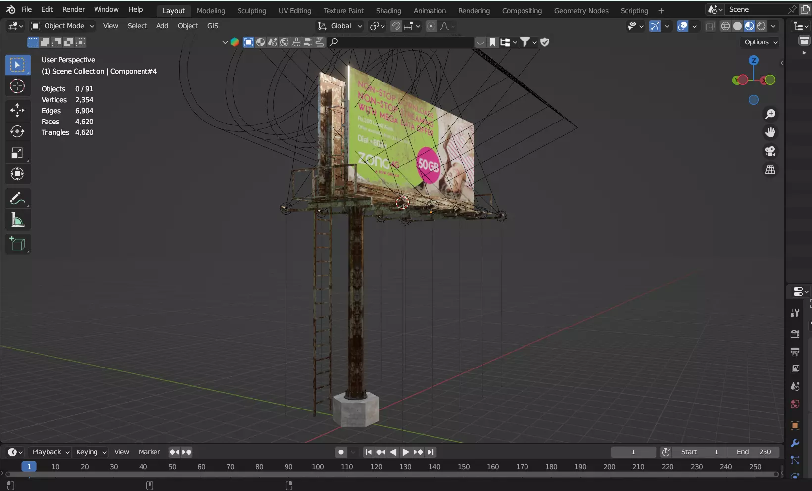Open the Playback dropdown

coord(50,452)
